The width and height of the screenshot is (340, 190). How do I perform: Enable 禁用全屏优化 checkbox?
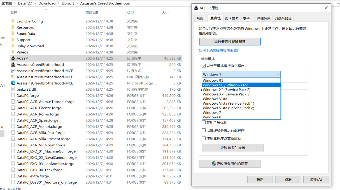click(204, 122)
